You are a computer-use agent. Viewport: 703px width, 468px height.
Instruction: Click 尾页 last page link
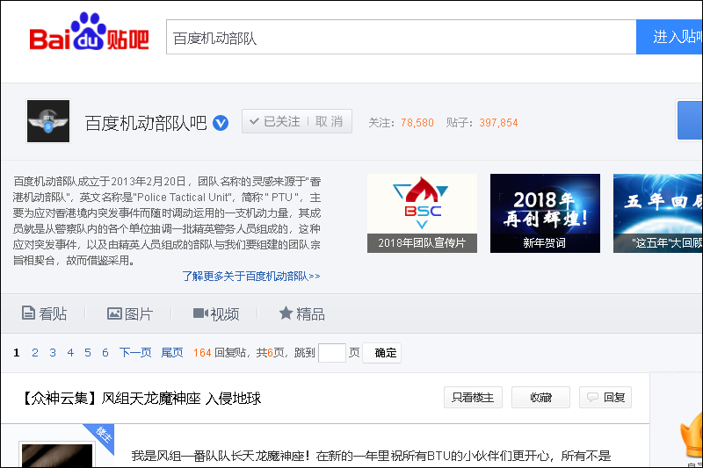[172, 353]
